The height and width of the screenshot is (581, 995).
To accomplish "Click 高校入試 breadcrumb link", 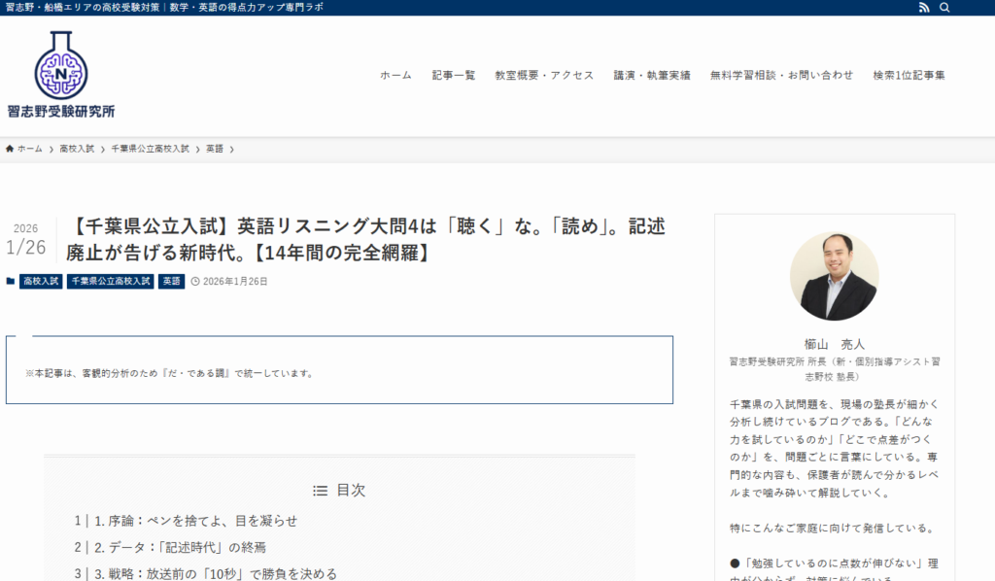I will (x=77, y=149).
